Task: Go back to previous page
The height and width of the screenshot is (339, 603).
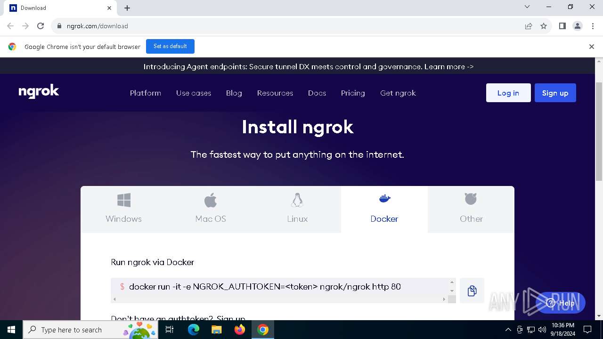Action: click(10, 26)
